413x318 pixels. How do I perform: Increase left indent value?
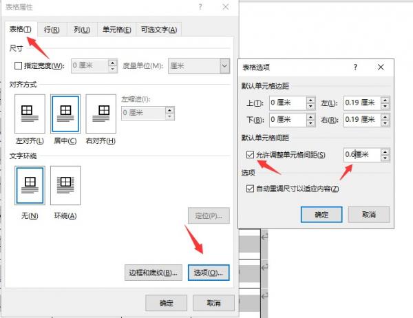169,110
